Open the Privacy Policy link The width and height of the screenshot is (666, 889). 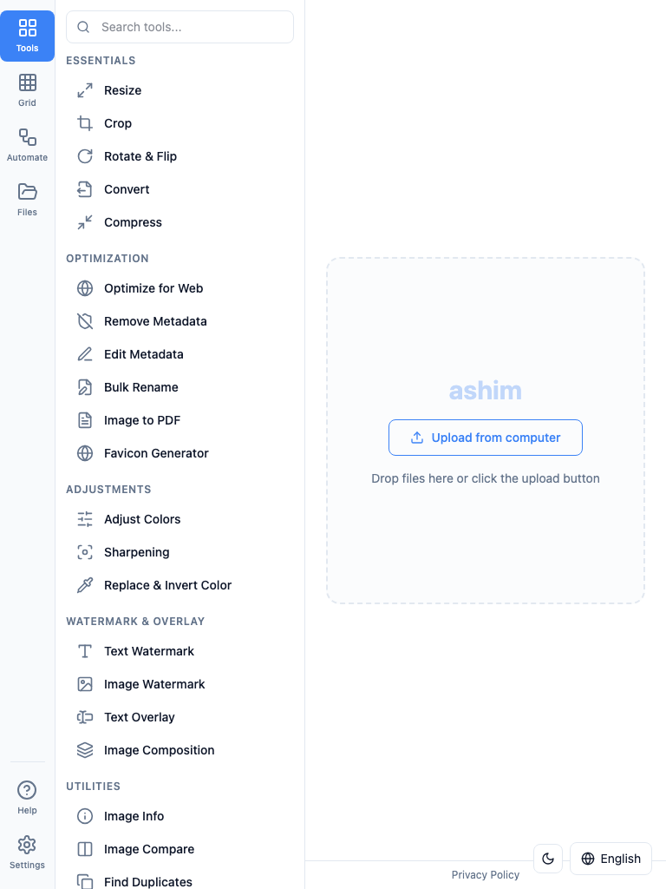(486, 875)
